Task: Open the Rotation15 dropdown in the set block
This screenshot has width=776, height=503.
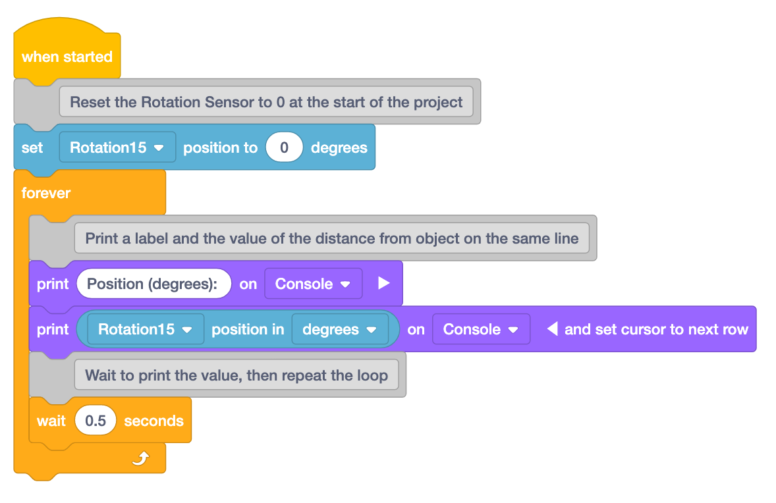Action: 117,147
